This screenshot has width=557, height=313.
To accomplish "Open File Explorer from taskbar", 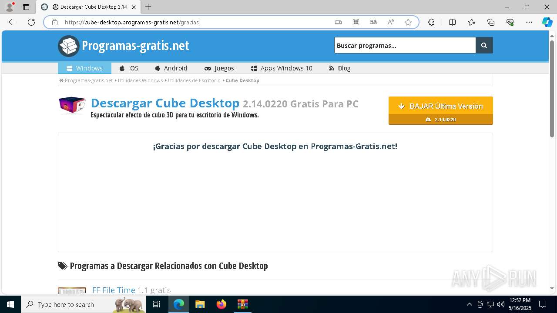I will 200,304.
